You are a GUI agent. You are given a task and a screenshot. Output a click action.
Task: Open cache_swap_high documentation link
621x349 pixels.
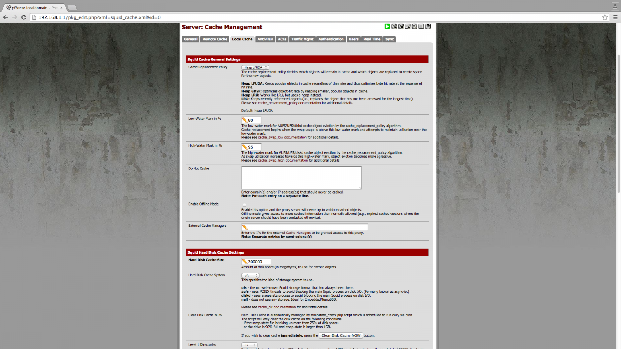(283, 161)
